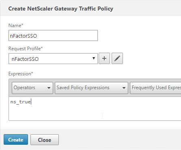Click Create to save the traffic policy

[x=16, y=139]
